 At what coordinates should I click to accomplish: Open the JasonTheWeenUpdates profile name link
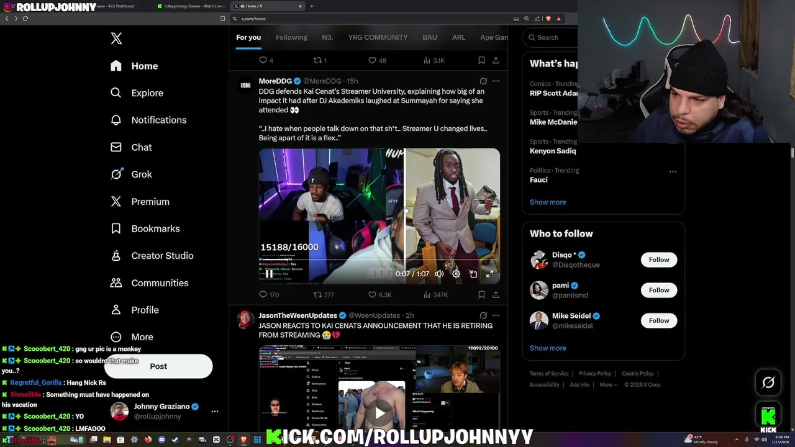tap(298, 315)
